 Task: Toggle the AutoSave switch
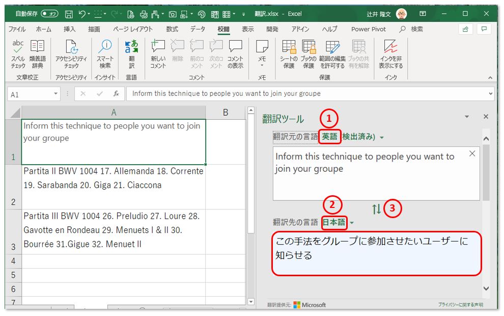(x=49, y=14)
